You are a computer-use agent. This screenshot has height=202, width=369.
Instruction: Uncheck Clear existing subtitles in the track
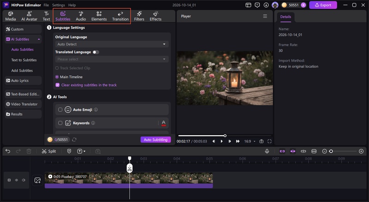pyautogui.click(x=57, y=85)
